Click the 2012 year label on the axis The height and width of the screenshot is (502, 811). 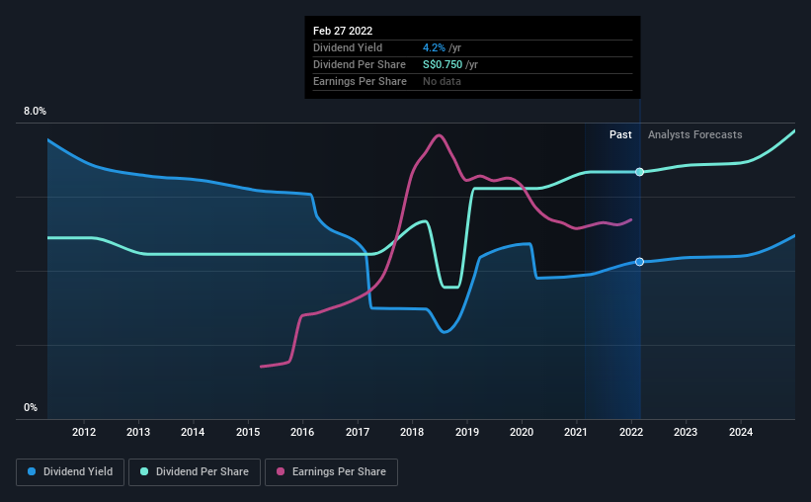coord(84,432)
